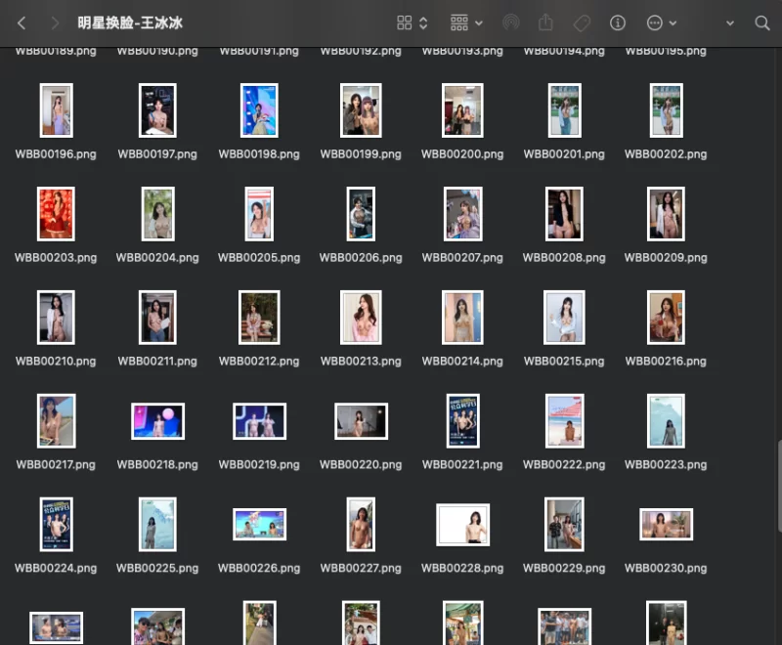Open the view switcher up/down arrows
Viewport: 782px width, 645px height.
pos(423,22)
